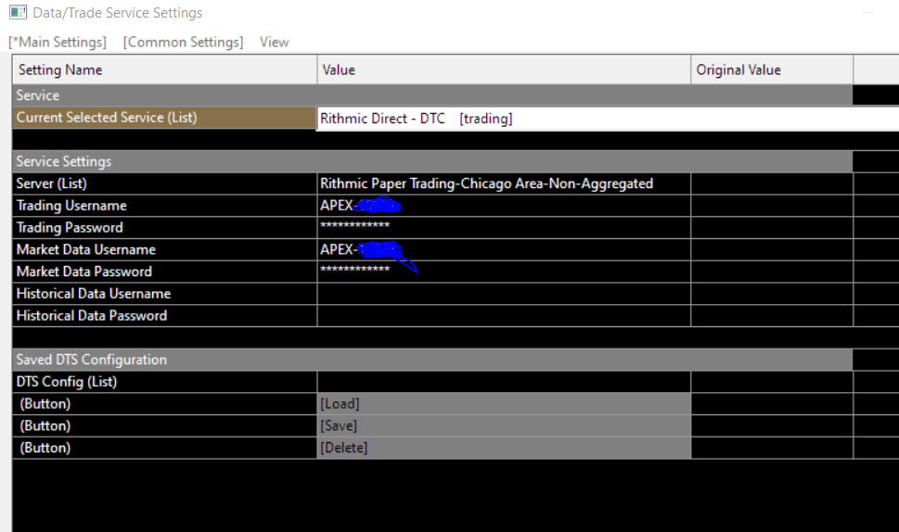899x532 pixels.
Task: Click the Trading Password value field
Action: tap(504, 228)
